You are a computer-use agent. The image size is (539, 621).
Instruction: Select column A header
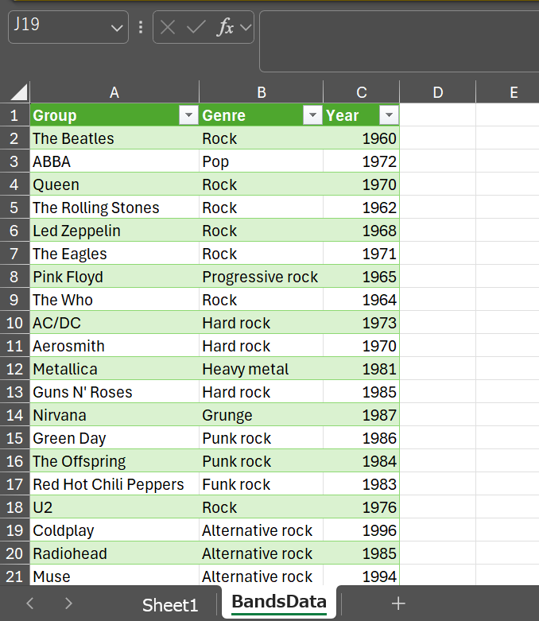[114, 92]
